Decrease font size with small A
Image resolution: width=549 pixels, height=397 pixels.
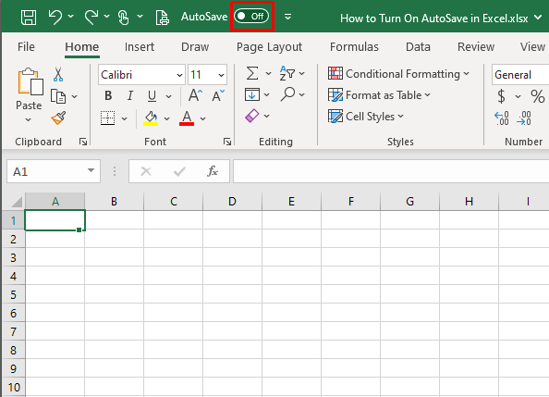(x=218, y=95)
